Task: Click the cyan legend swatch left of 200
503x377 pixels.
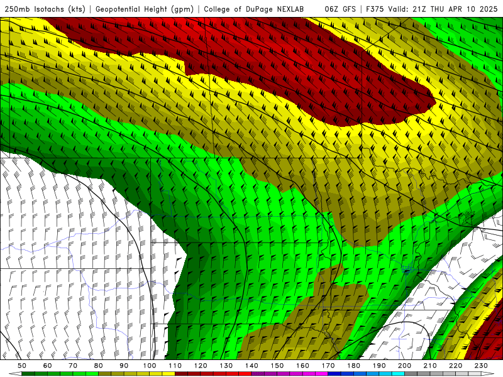Action: 398,374
